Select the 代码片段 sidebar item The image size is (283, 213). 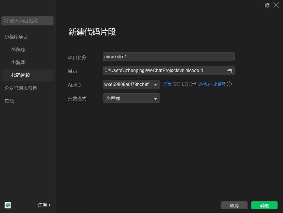coord(27,75)
